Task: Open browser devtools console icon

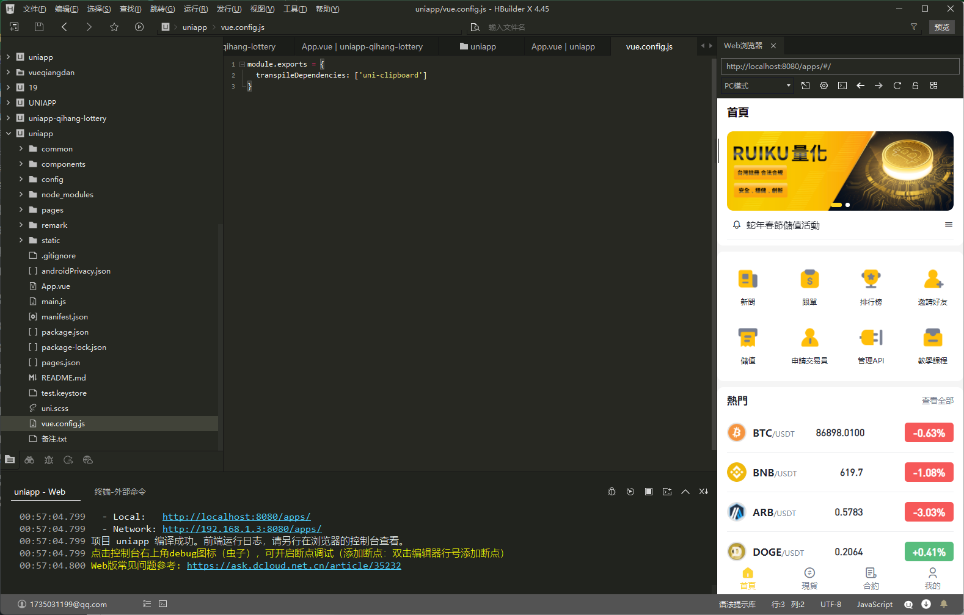Action: tap(842, 86)
